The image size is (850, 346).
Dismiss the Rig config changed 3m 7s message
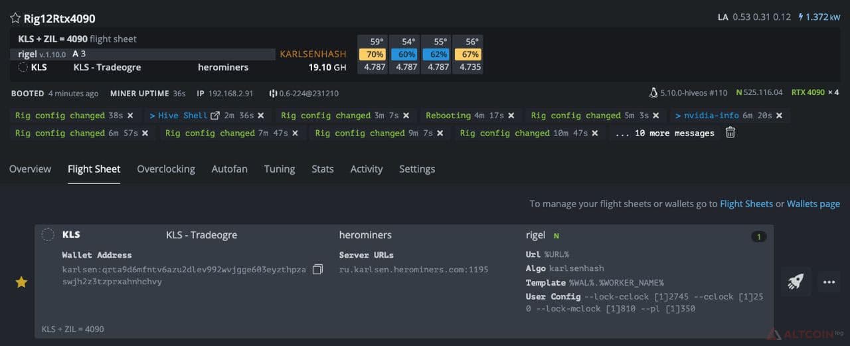[x=406, y=116]
